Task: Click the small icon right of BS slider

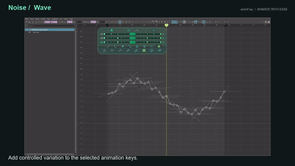Action: 163,34
